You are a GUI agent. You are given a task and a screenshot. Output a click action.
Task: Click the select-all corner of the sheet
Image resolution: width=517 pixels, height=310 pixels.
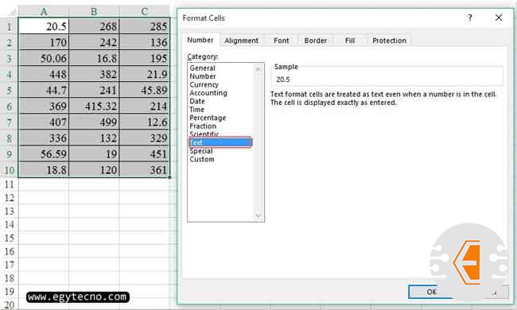[x=10, y=12]
